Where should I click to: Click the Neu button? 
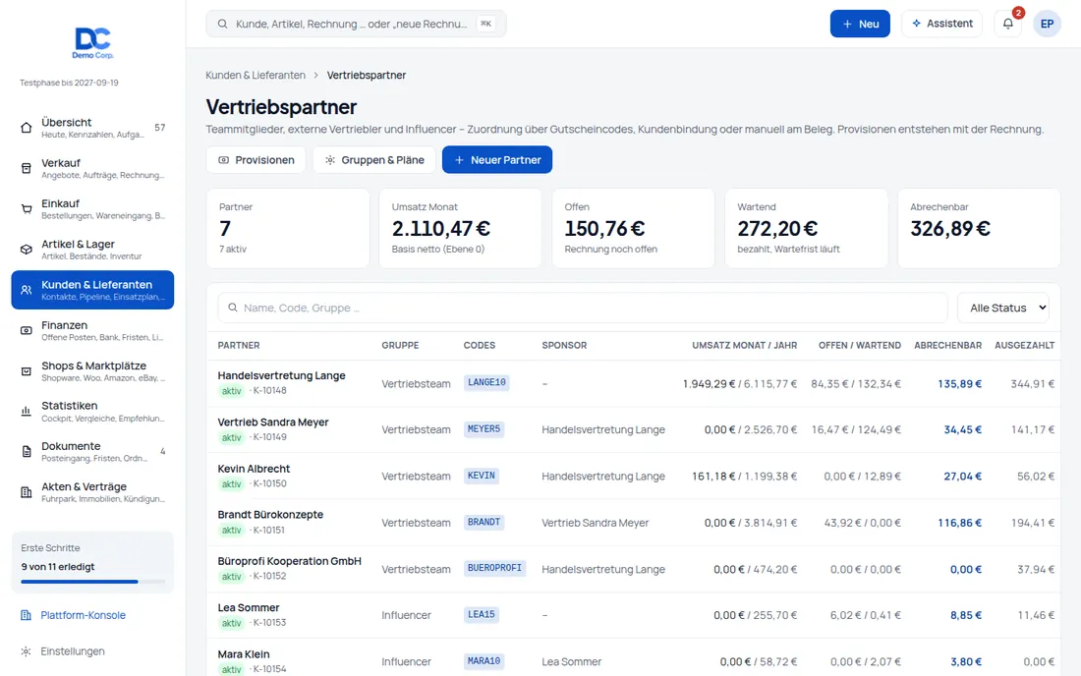(860, 24)
